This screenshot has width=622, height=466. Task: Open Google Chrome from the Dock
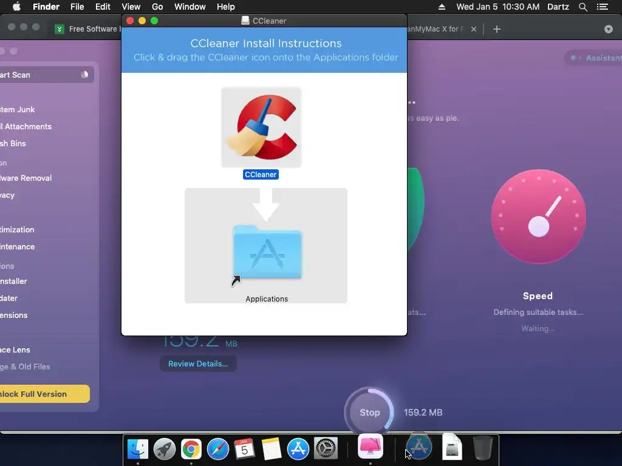click(x=191, y=449)
